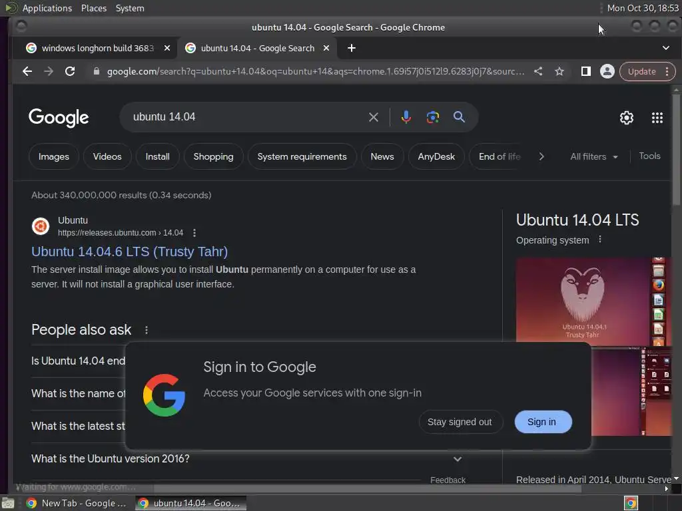Open Ubuntu 14.04 LTS panel options
The width and height of the screenshot is (682, 511).
pos(600,240)
